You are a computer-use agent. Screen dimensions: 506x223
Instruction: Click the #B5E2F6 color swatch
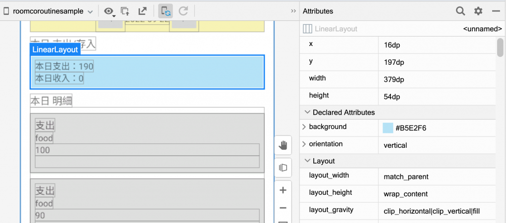coord(388,128)
